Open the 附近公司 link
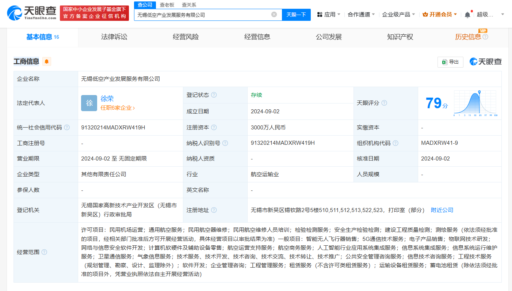This screenshot has width=512, height=291. click(442, 210)
